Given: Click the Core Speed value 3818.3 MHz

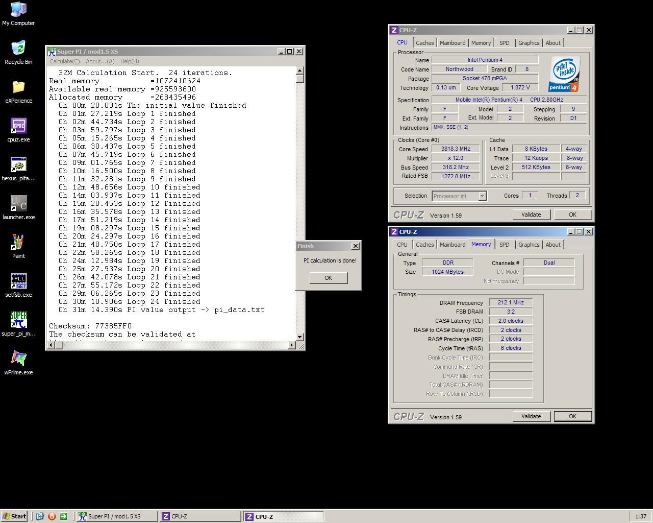Looking at the screenshot, I should [456, 149].
